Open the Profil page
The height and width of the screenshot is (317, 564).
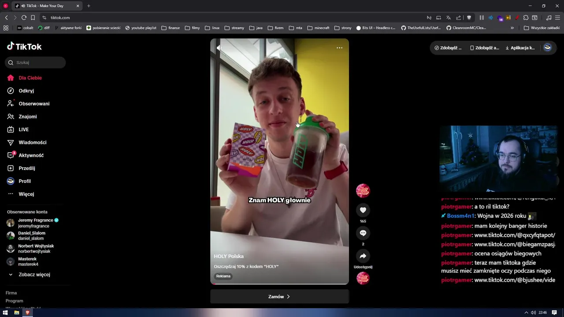point(19,181)
